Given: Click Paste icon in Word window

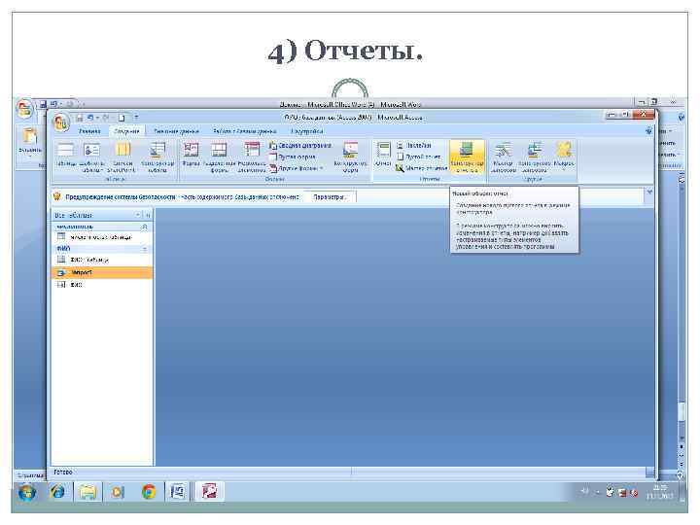Looking at the screenshot, I should (x=30, y=137).
